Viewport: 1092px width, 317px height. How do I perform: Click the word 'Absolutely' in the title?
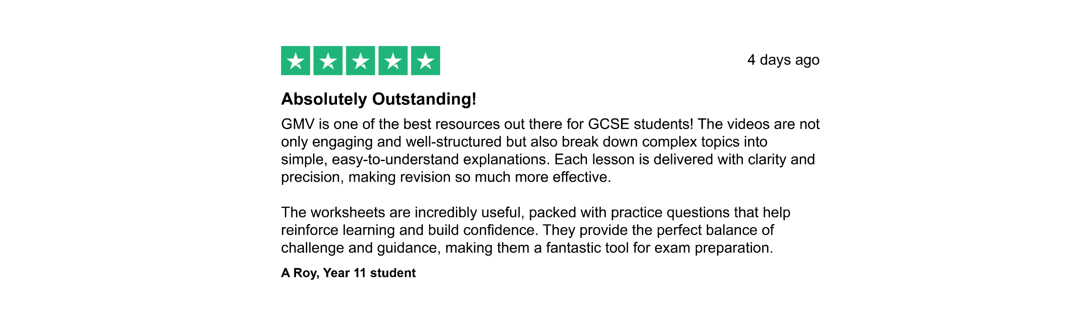point(324,99)
